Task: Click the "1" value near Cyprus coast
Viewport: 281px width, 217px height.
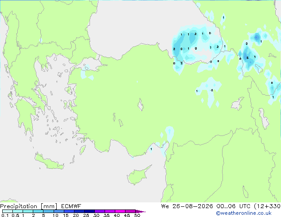Action: [151, 149]
